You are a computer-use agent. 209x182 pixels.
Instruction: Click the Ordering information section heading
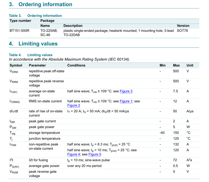tap(40, 4)
